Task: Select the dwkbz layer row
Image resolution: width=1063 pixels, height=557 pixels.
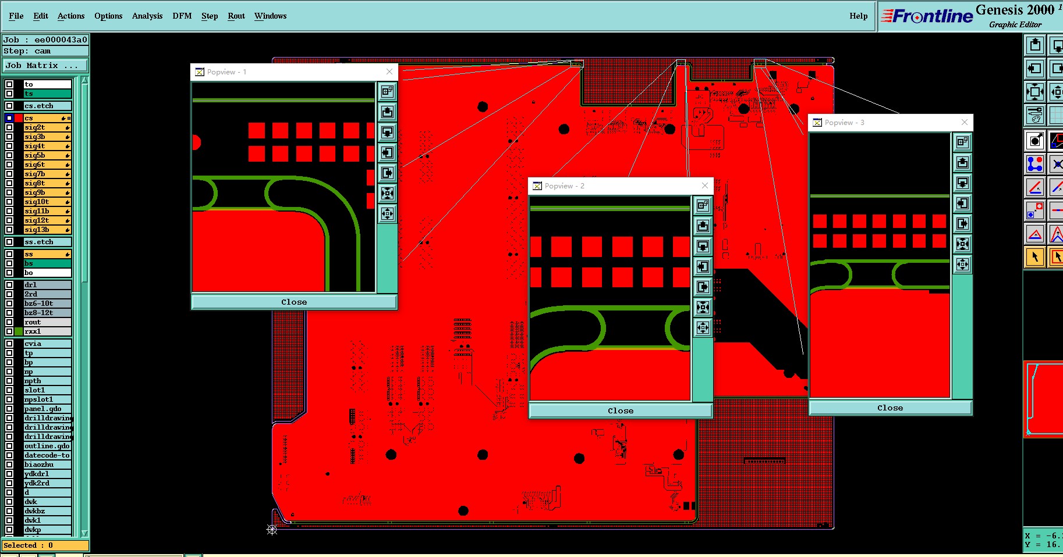Action: click(47, 511)
